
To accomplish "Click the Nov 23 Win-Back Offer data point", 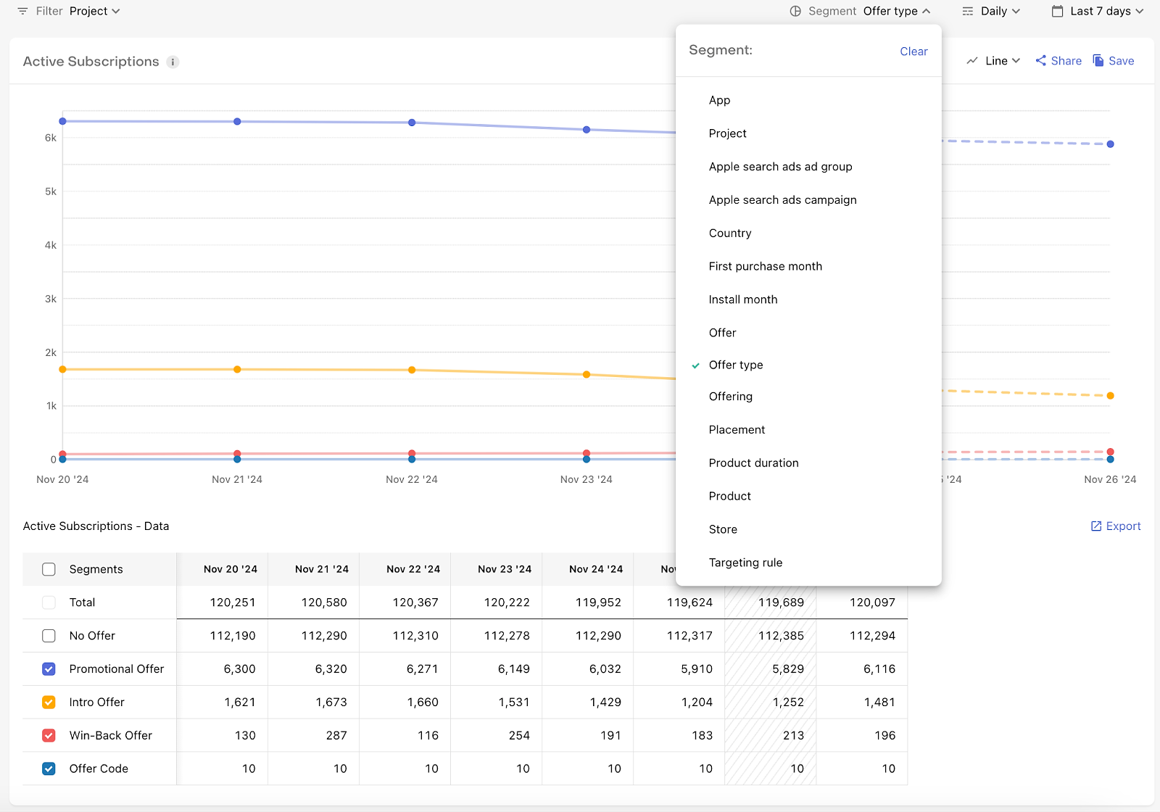I will coord(587,453).
